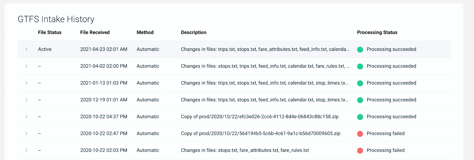Click 'Processing failed' text for 564194b5 zip
The width and height of the screenshot is (474, 160).
point(385,133)
